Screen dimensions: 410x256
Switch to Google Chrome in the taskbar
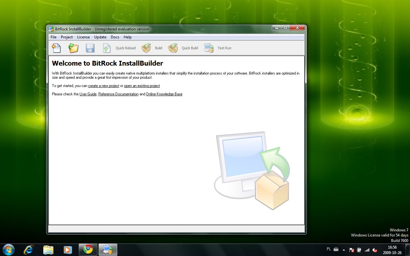pos(88,250)
